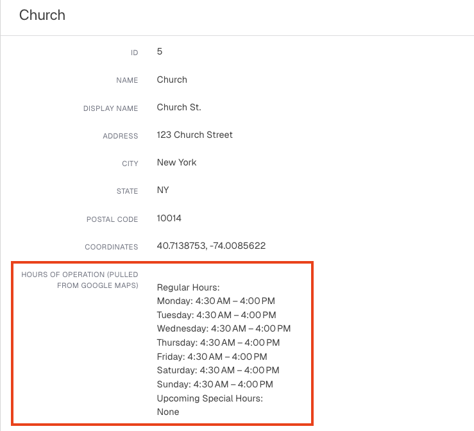Select the Sunday hours line
The height and width of the screenshot is (431, 474).
215,384
